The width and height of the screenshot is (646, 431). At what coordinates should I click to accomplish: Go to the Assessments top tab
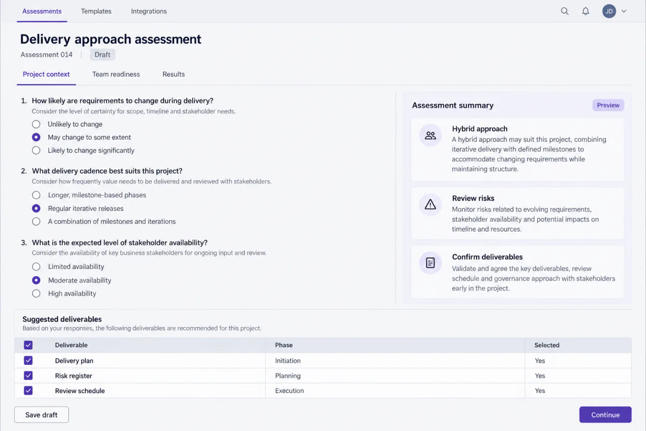click(42, 11)
